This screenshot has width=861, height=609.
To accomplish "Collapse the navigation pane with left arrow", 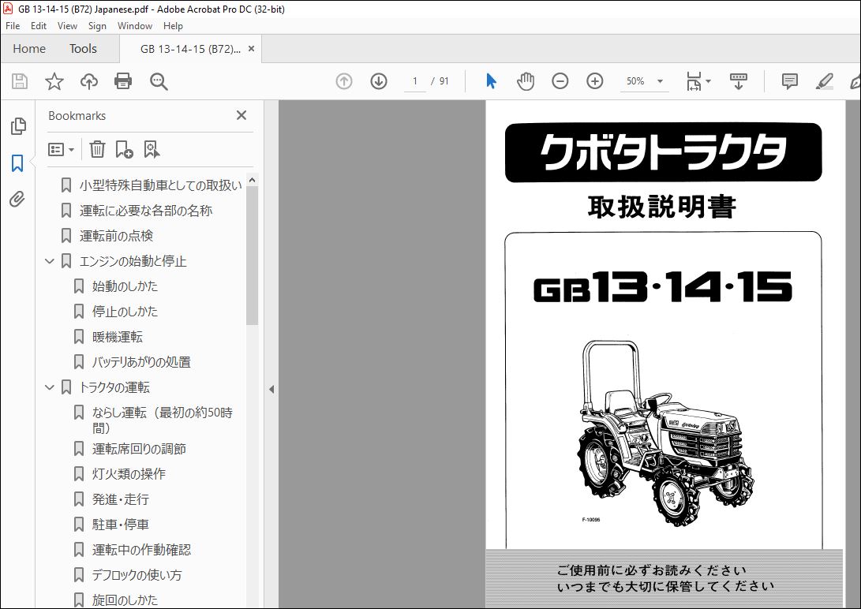I will point(271,390).
